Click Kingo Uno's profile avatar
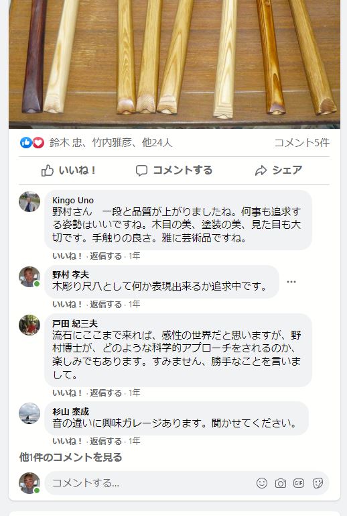The image size is (347, 516). pyautogui.click(x=29, y=201)
